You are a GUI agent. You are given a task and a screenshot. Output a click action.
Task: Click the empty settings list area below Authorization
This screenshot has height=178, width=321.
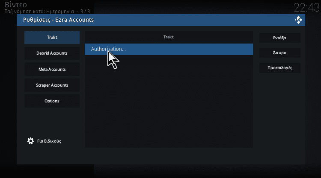pos(169,101)
